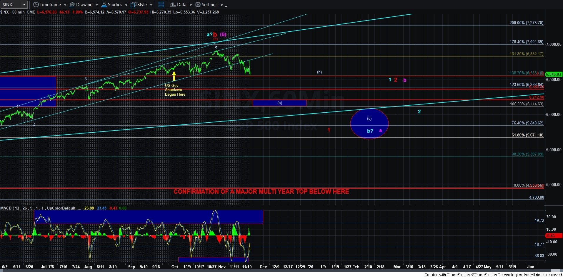Viewport: 563px width, 277px height.
Task: Click the red major multi-year top confirmation text
Action: pyautogui.click(x=261, y=192)
